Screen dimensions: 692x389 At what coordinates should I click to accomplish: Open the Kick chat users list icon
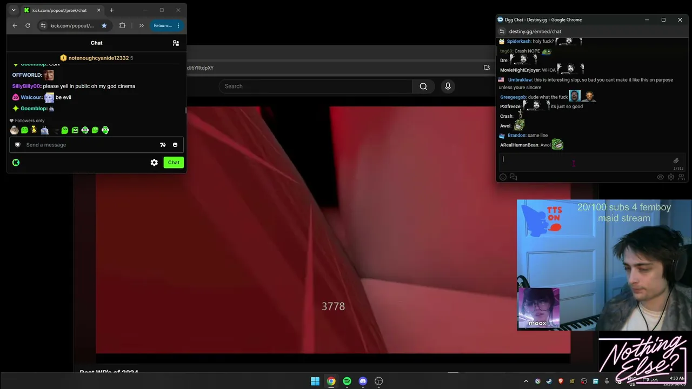coord(176,43)
